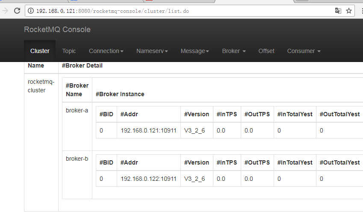Viewport: 363px width, 215px height.
Task: Click the #OutTPS header in broker-b table
Action: point(257,163)
